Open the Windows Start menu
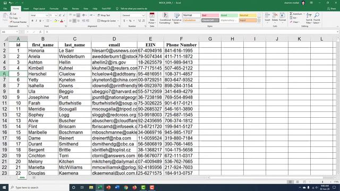The height and width of the screenshot is (191, 340). coord(4,187)
